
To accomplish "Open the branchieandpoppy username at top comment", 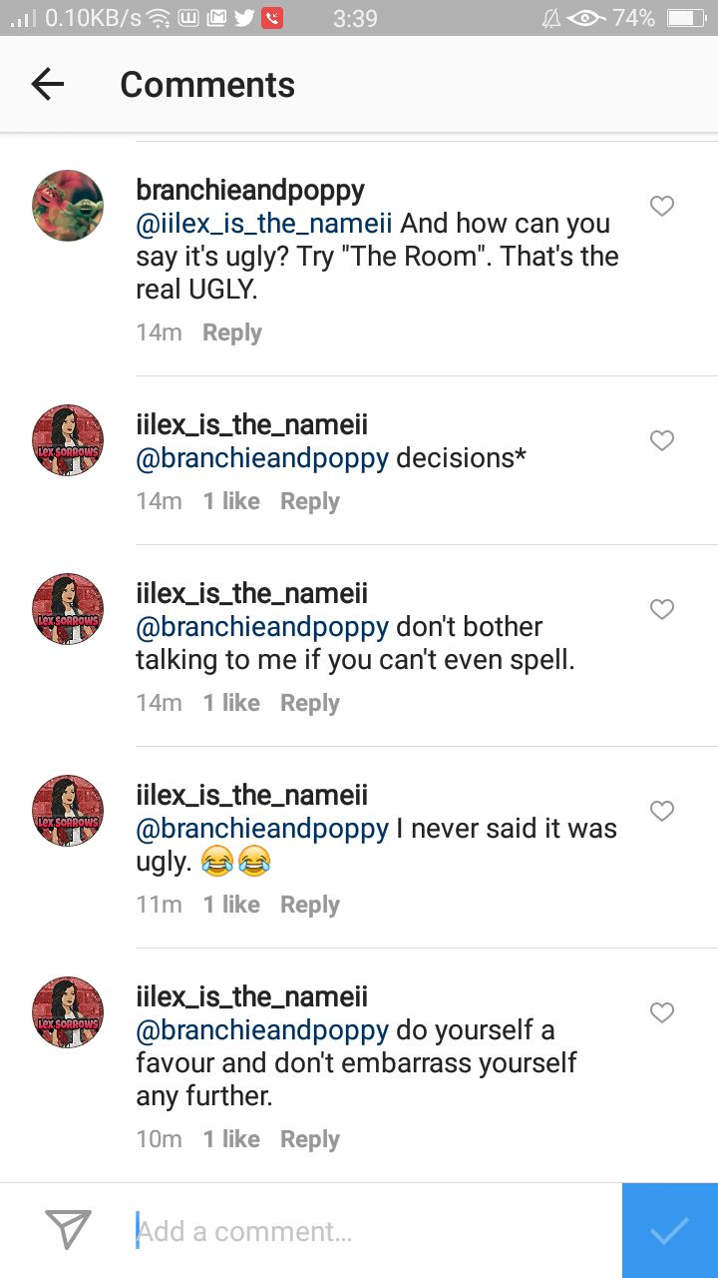I will 250,190.
